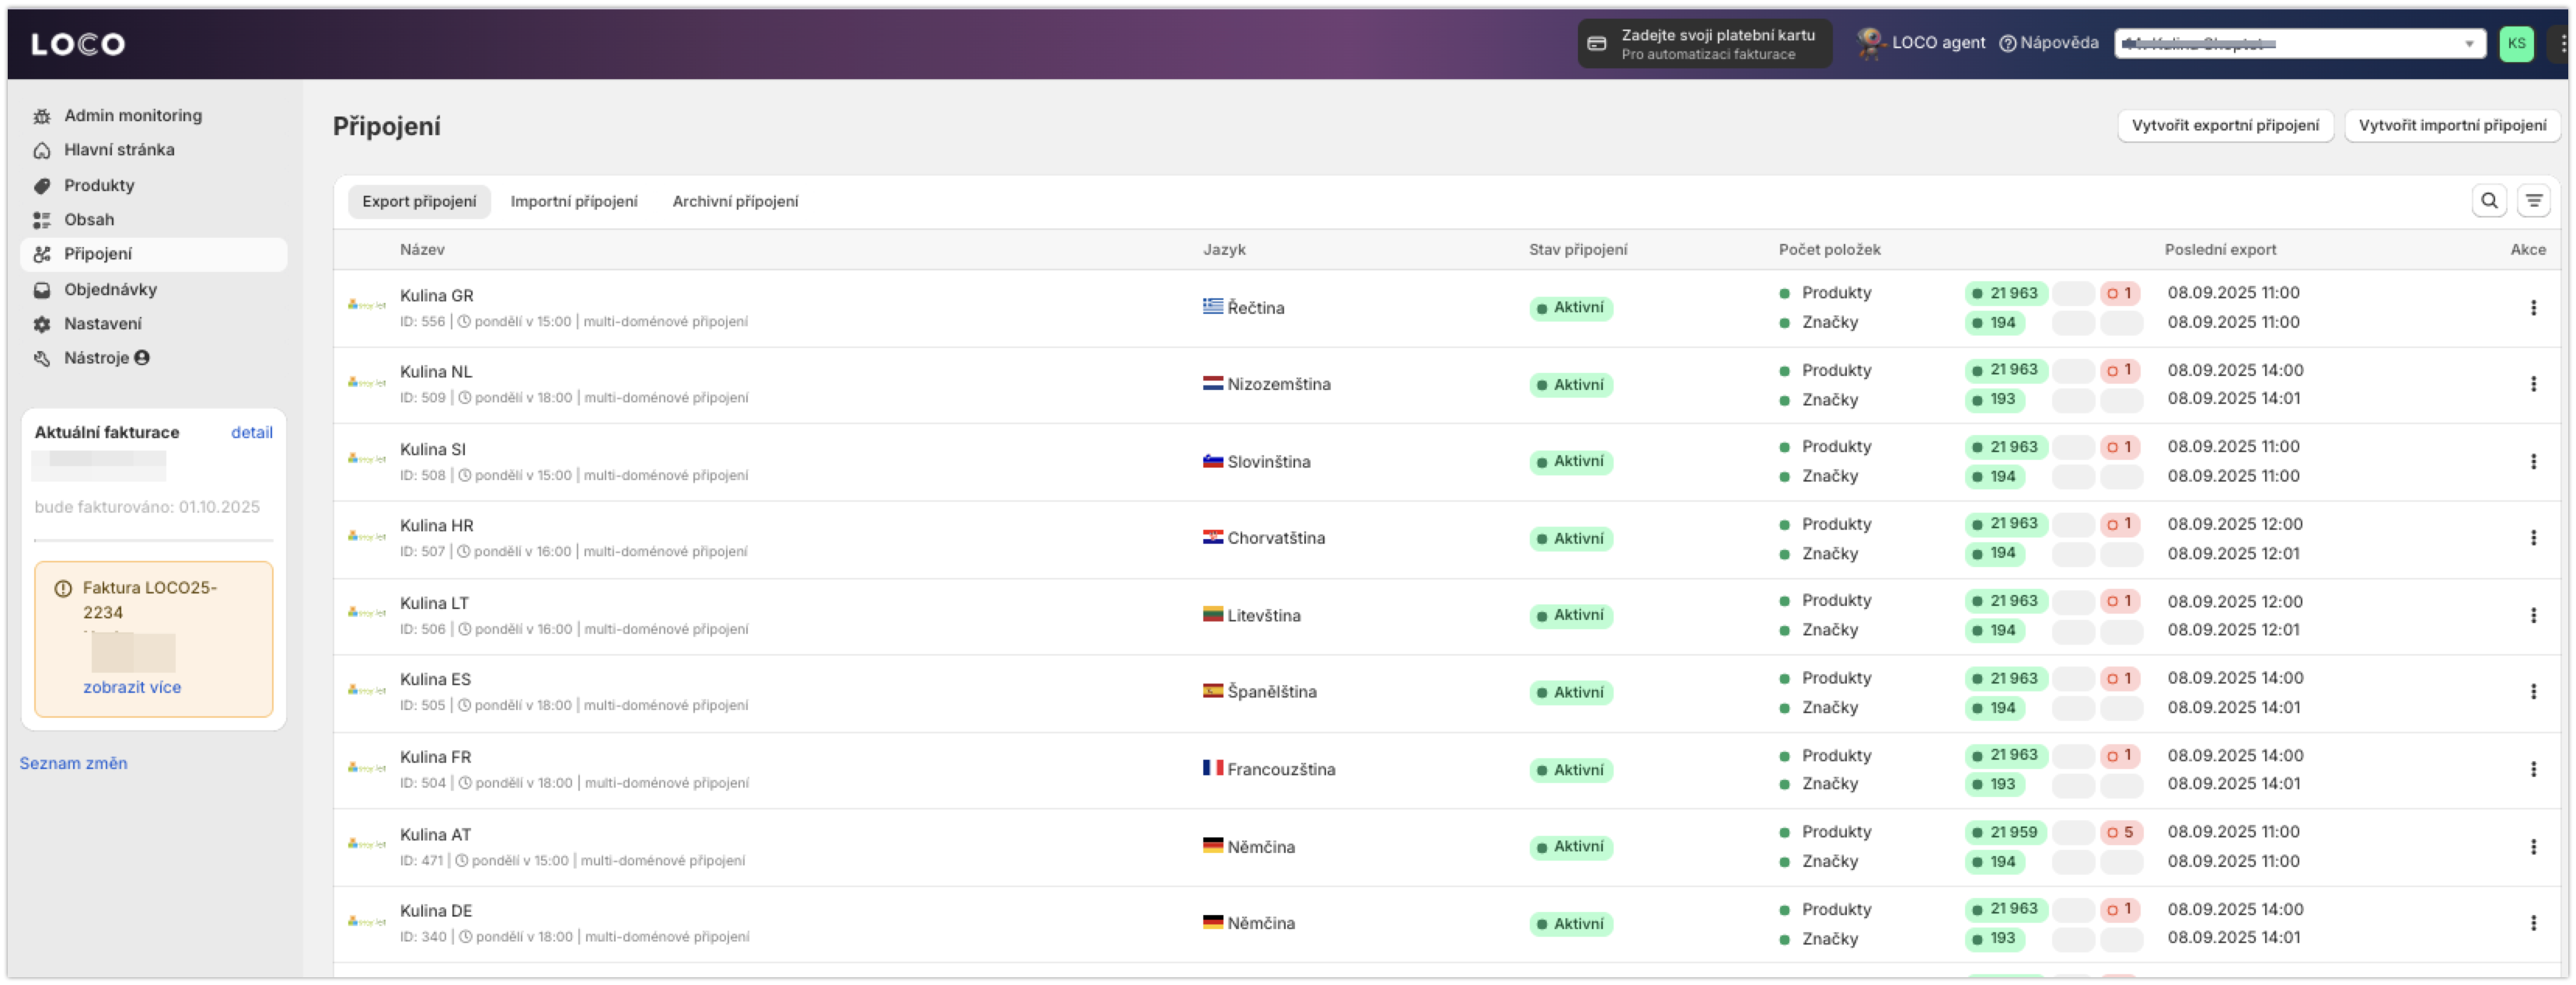Click the LOCO logo
The image size is (2576, 985).
78,44
